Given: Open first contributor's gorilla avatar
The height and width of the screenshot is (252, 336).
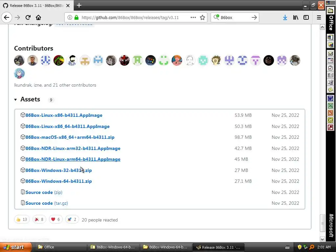Looking at the screenshot, I should click(19, 60).
